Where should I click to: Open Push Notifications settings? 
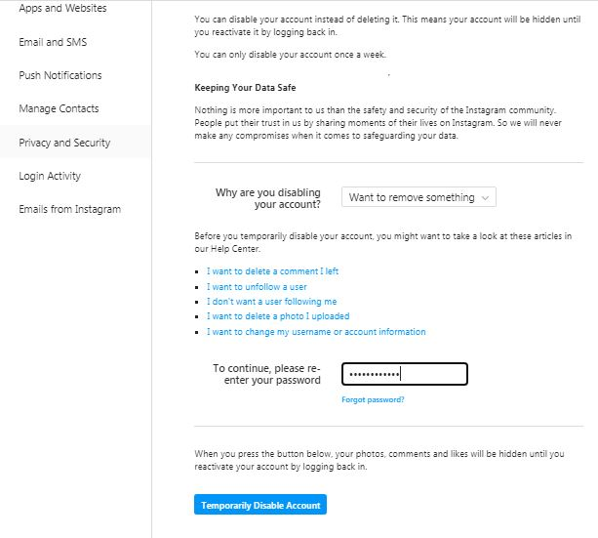(x=60, y=75)
